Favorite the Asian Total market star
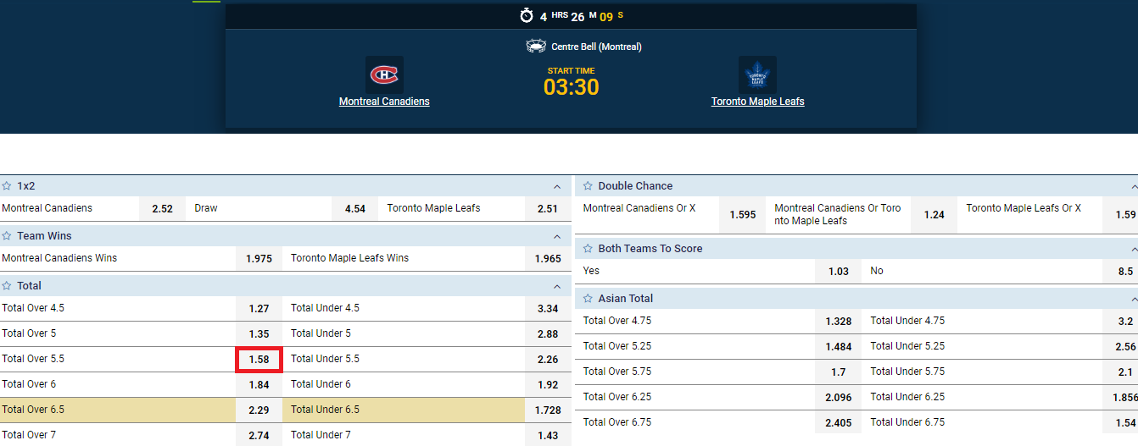The height and width of the screenshot is (446, 1138). tap(588, 299)
